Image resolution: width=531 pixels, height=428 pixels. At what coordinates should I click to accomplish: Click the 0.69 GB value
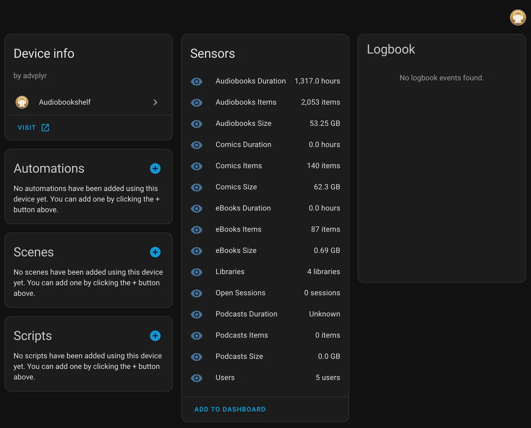point(327,251)
